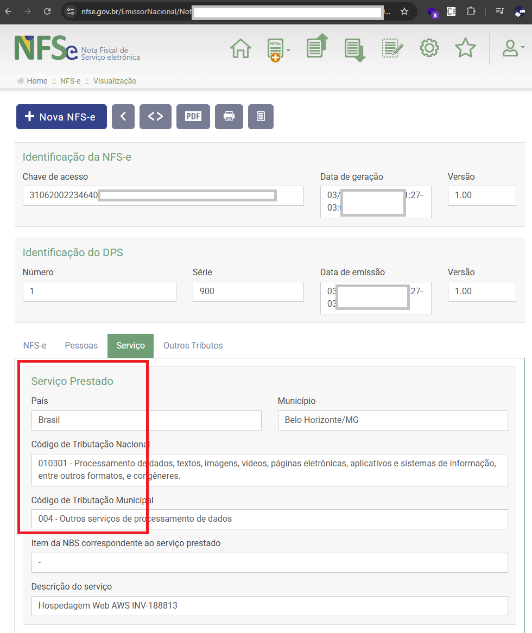The width and height of the screenshot is (532, 633).
Task: Click the Descrição do serviço field
Action: coord(269,606)
